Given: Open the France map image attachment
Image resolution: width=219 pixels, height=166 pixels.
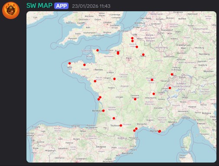Looking at the screenshot, I should 121,87.
